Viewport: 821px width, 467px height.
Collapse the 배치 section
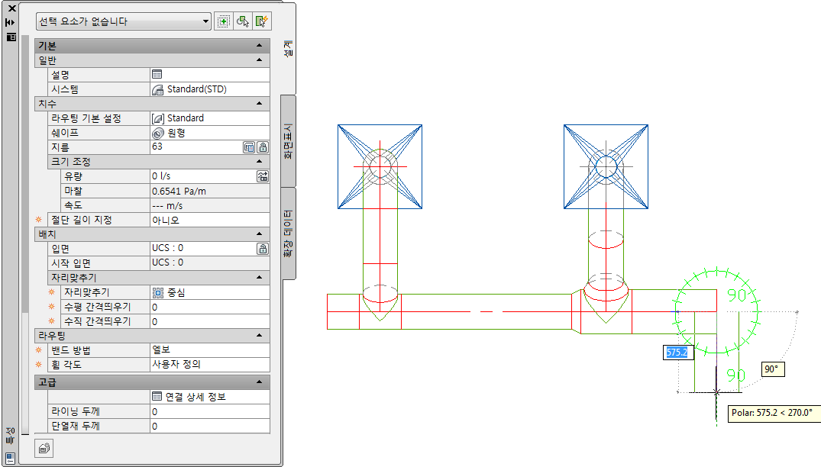tap(259, 233)
